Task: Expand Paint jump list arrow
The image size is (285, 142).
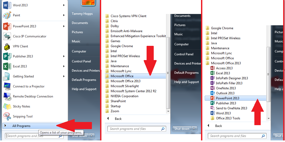Action: [64, 16]
